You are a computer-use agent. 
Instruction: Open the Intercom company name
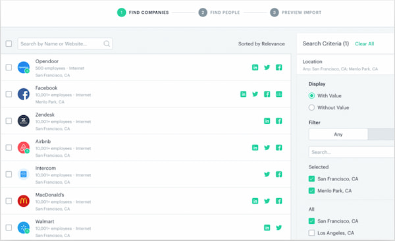[x=45, y=168]
